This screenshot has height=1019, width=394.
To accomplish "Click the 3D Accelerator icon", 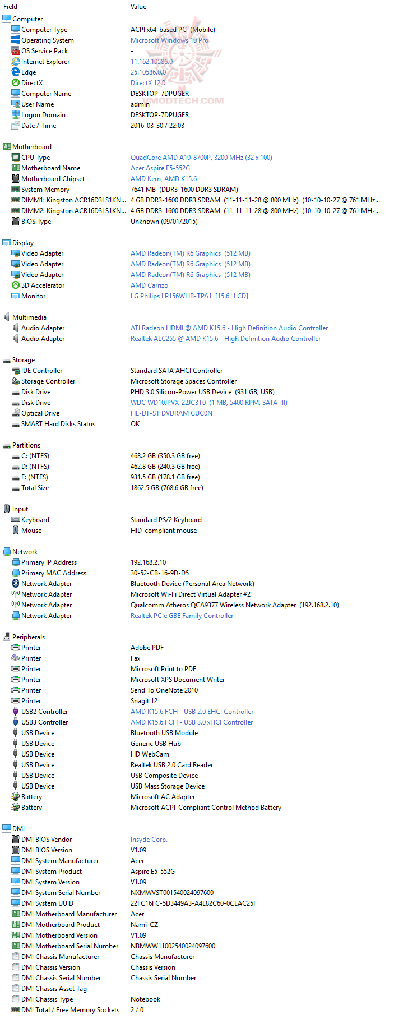I will click(x=16, y=285).
